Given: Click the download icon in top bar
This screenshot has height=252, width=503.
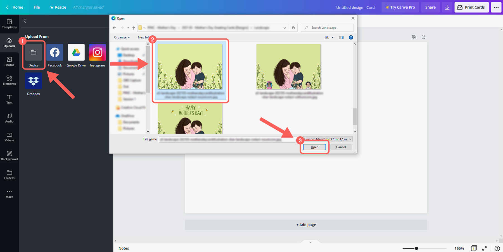Looking at the screenshot, I should [447, 7].
